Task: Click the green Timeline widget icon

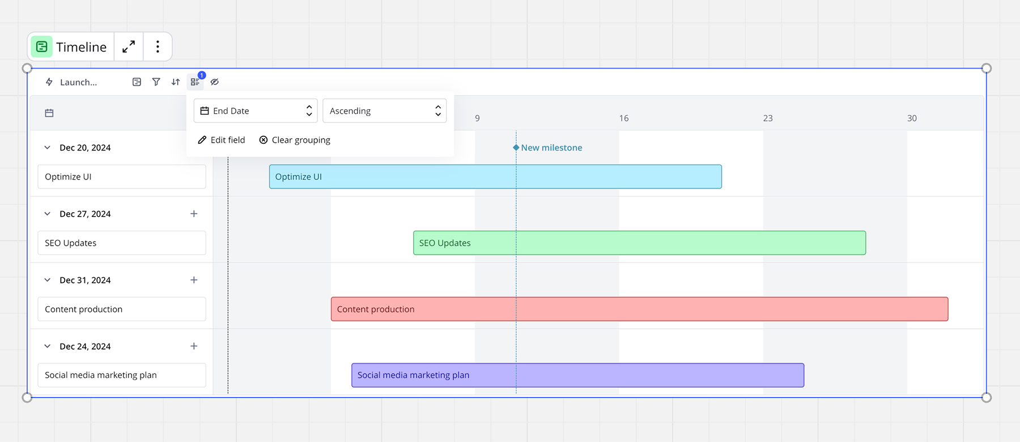Action: (x=42, y=47)
